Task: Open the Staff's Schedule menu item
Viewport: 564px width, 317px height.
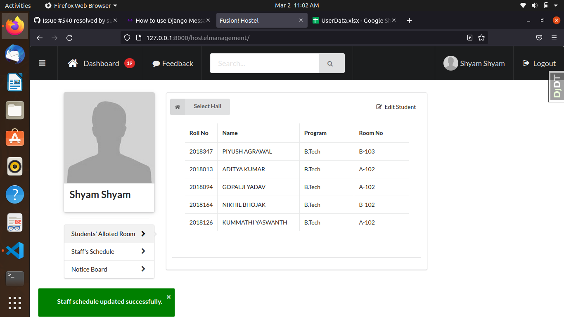Action: 109,251
